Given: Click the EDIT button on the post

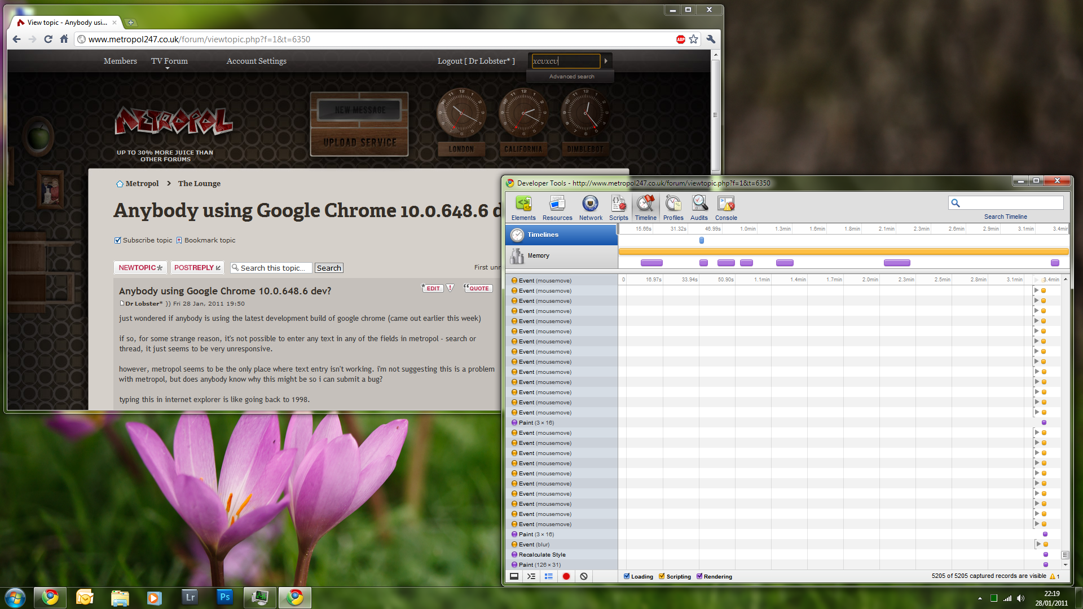Looking at the screenshot, I should pos(432,288).
